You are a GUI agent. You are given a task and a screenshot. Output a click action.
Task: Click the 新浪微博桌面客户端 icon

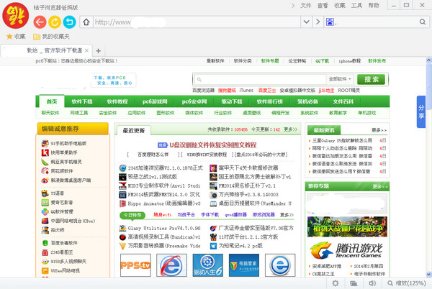point(45,180)
